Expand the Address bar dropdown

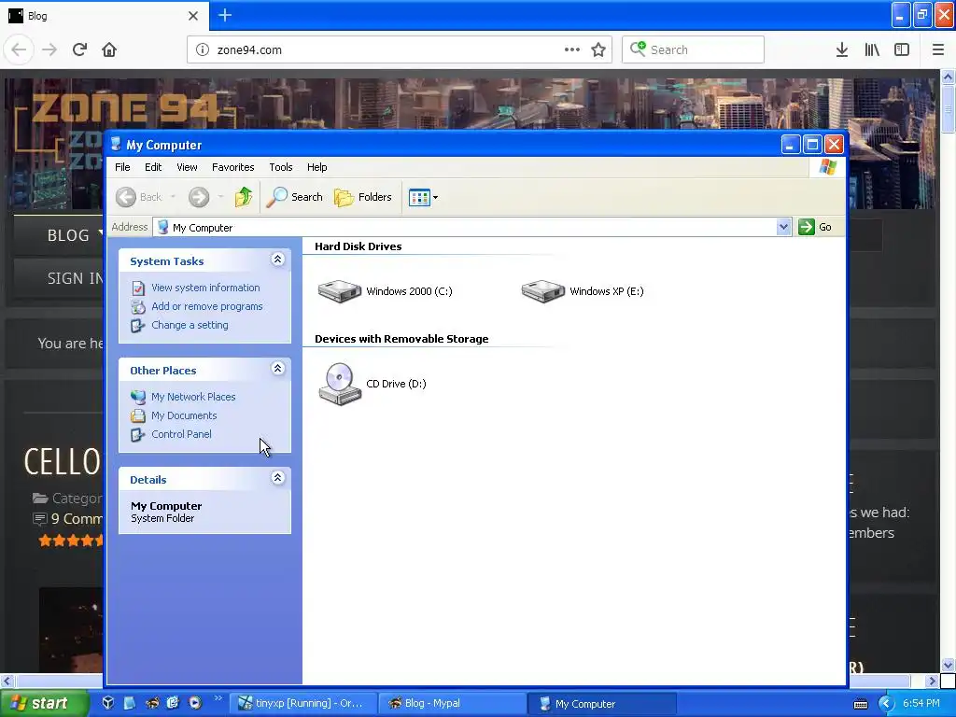point(783,228)
